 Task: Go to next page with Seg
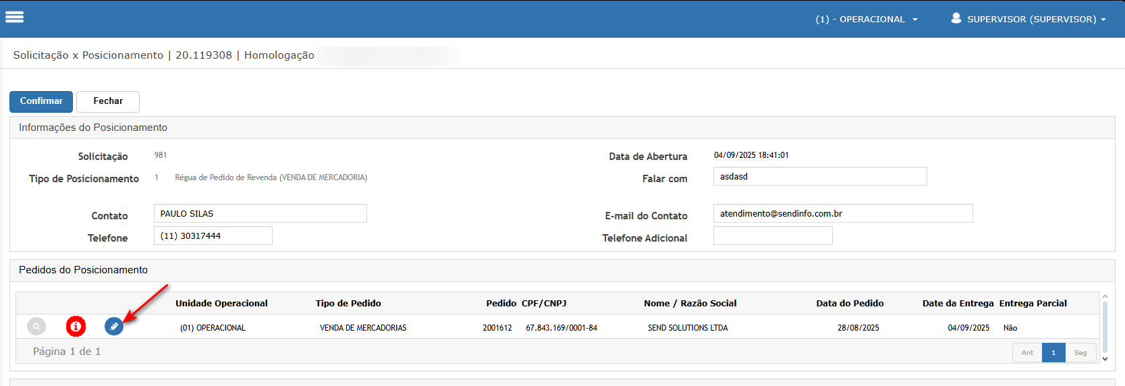(1080, 353)
